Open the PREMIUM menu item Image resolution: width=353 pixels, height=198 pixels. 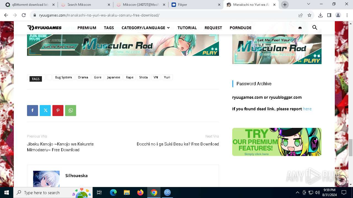(x=87, y=28)
